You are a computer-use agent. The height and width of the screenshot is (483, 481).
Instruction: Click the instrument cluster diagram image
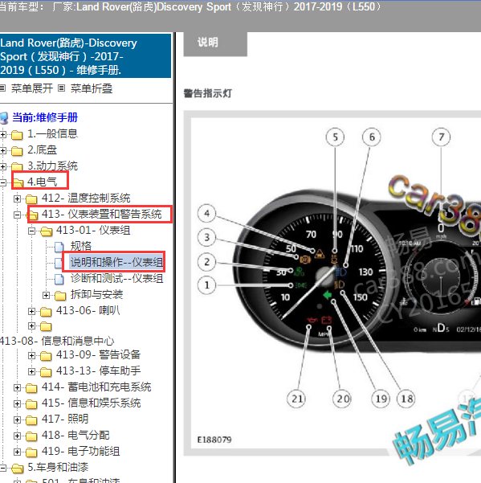(x=336, y=284)
